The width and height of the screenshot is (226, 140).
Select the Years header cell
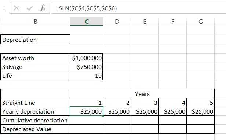[142, 94]
